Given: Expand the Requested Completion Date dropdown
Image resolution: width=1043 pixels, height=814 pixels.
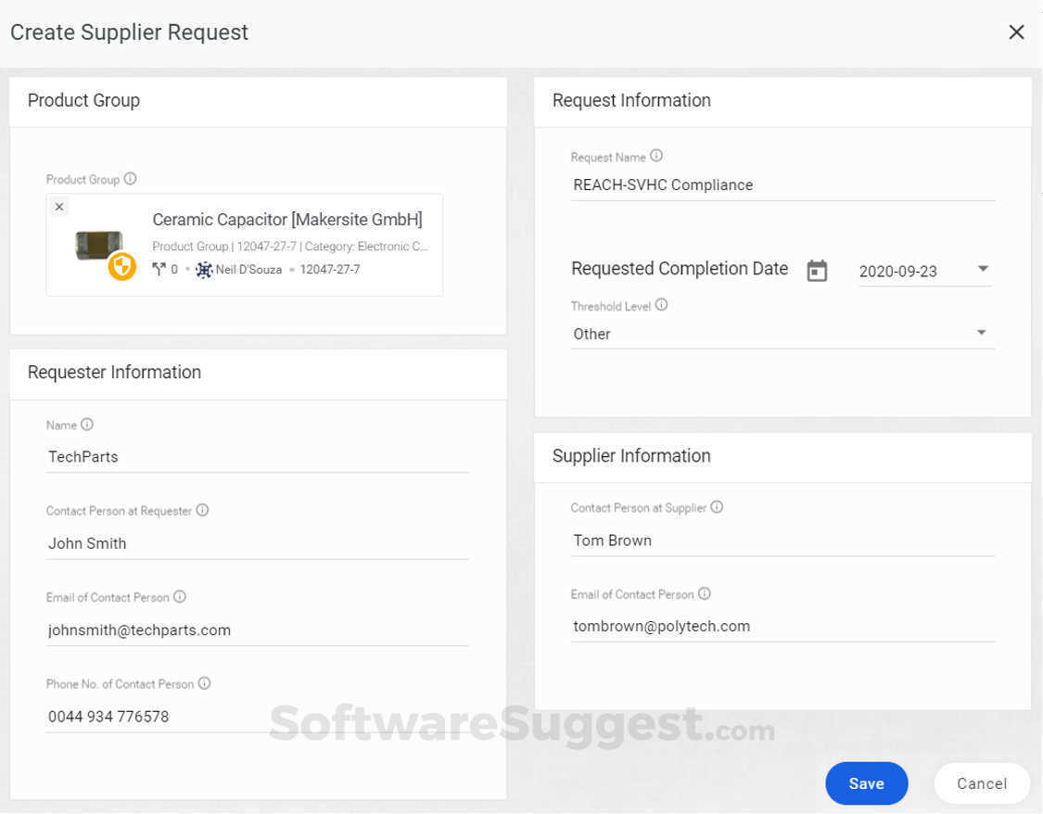Looking at the screenshot, I should pyautogui.click(x=983, y=270).
